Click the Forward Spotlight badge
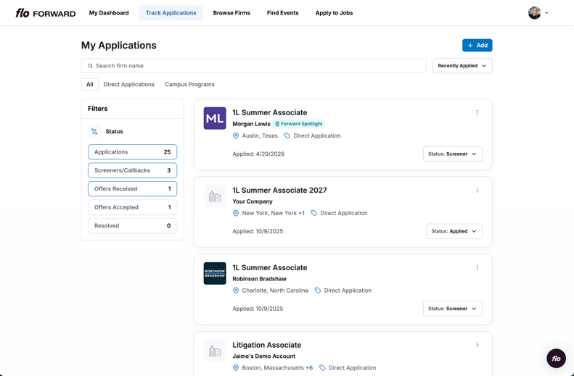 [298, 124]
